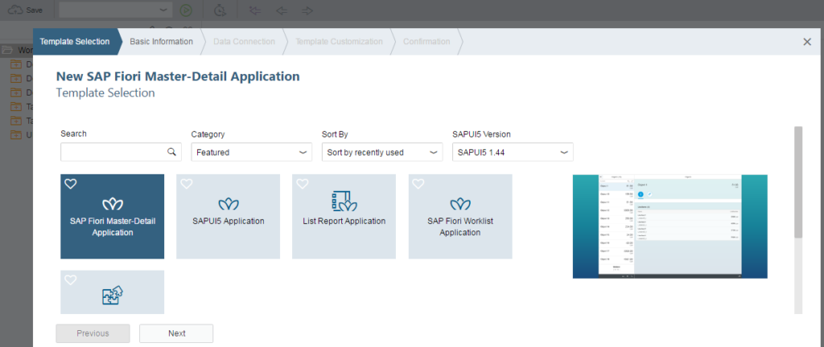The width and height of the screenshot is (824, 347).
Task: Click the Workspace folder icon in tree
Action: [x=6, y=51]
